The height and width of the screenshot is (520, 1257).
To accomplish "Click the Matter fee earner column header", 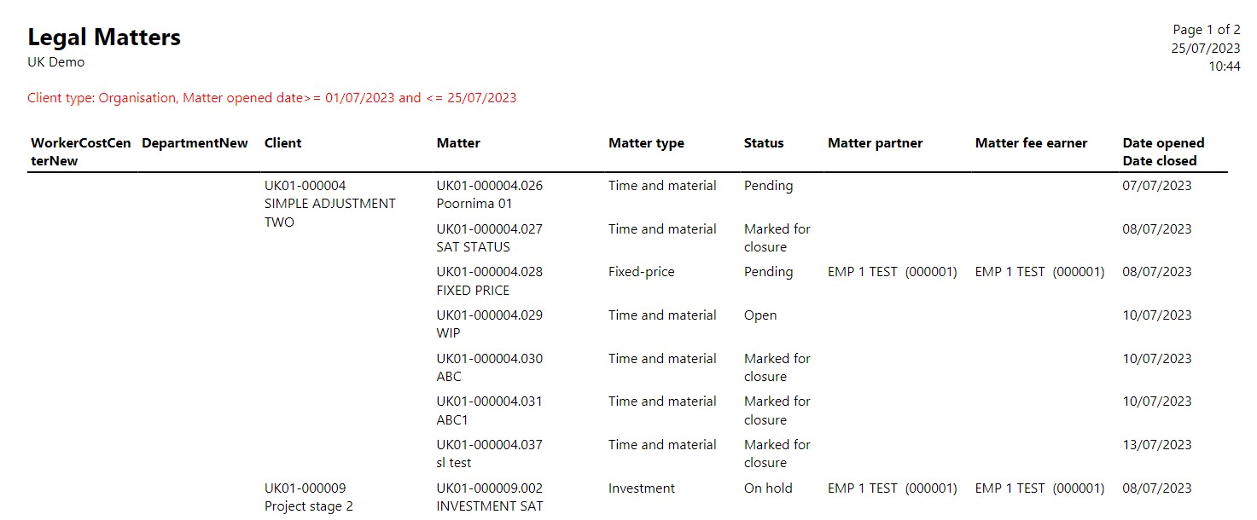I will pos(1031,143).
